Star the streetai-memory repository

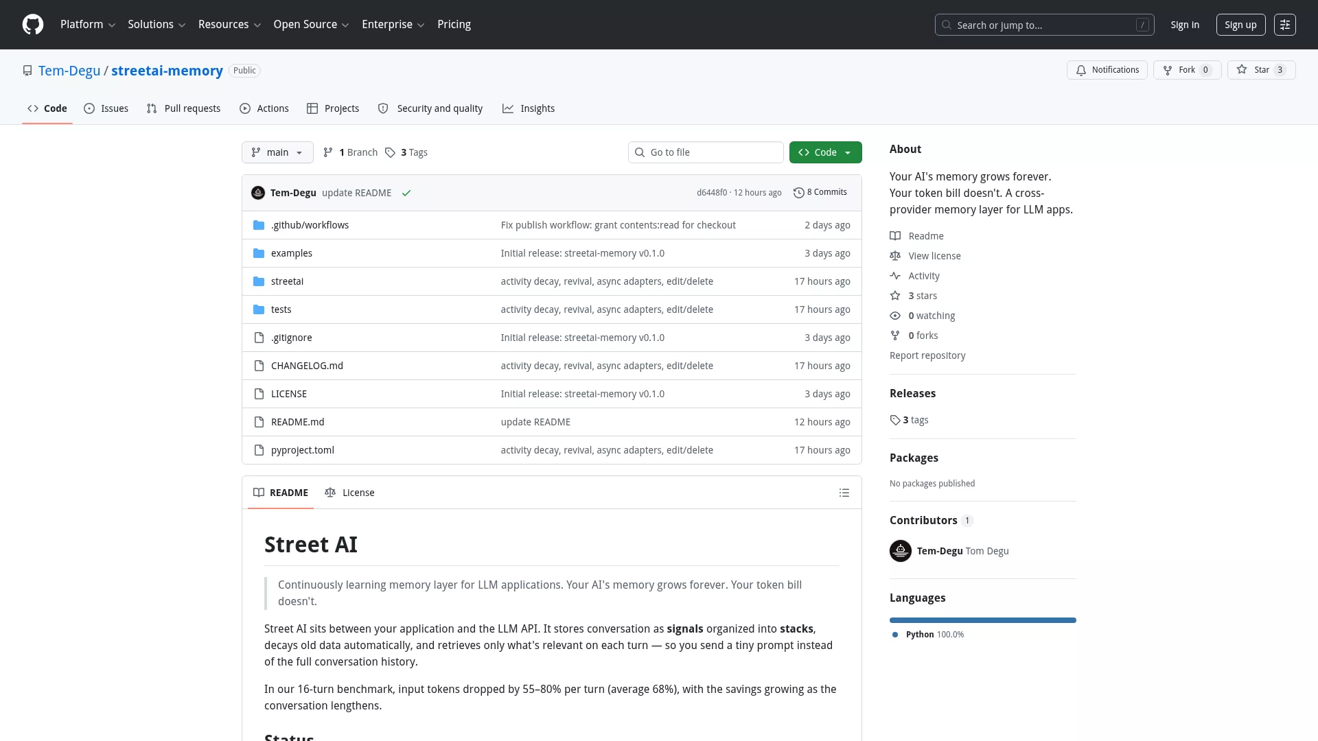1261,70
